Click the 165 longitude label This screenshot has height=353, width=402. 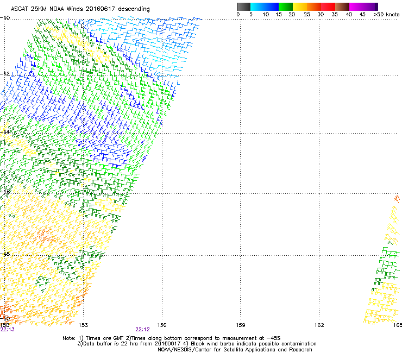coord(398,325)
